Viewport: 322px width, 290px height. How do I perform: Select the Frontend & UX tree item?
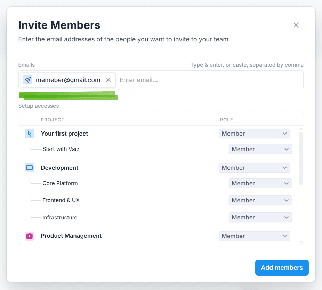pyautogui.click(x=61, y=200)
